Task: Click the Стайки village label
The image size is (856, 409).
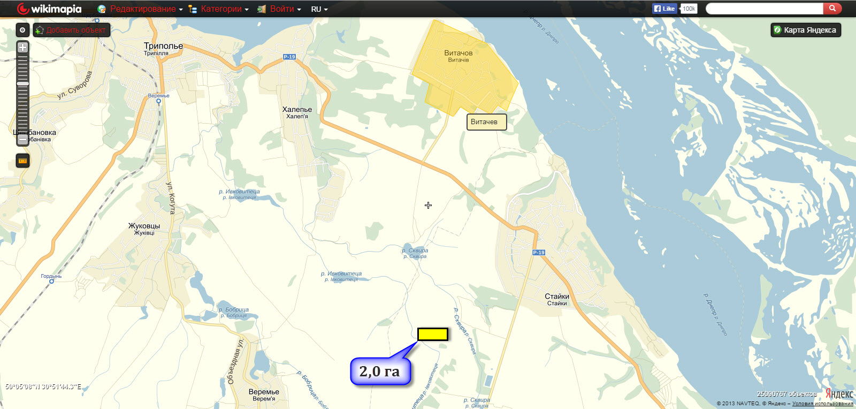Action: [557, 296]
